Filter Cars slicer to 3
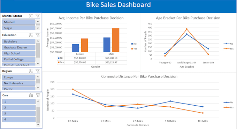Image resolution: width=237 pixels, height=129 pixels. coord(19,113)
